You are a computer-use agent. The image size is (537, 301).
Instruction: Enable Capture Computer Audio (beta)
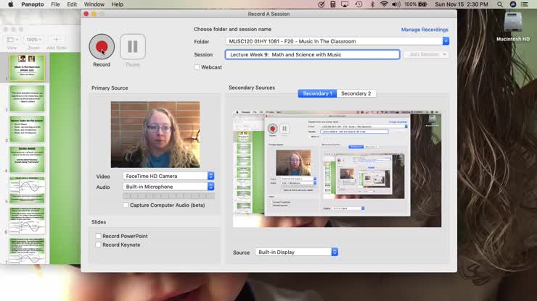pyautogui.click(x=126, y=205)
